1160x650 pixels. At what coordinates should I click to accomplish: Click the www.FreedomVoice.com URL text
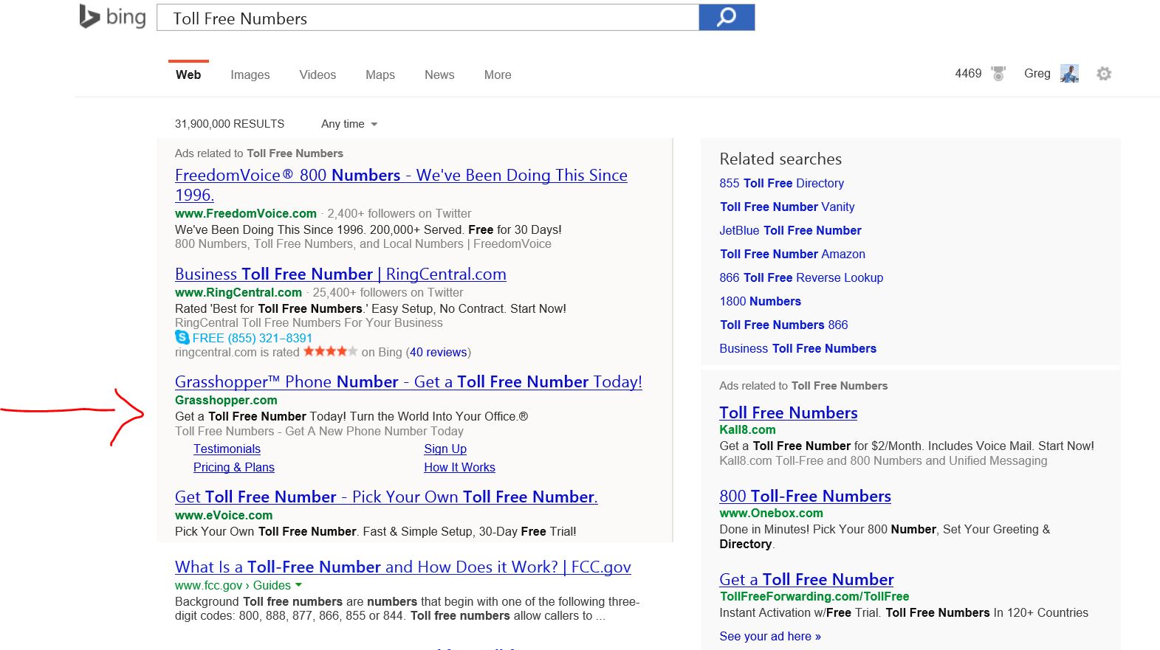[246, 213]
